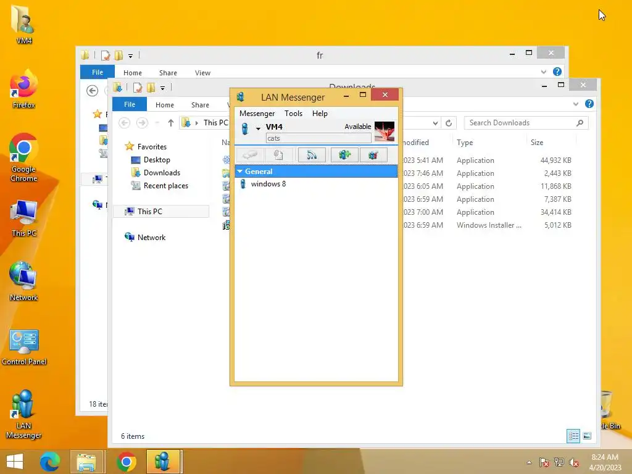This screenshot has width=632, height=474.
Task: Select Network in Downloads navigation pane
Action: [x=151, y=238]
